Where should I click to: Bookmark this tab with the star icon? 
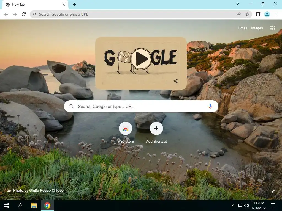click(247, 14)
